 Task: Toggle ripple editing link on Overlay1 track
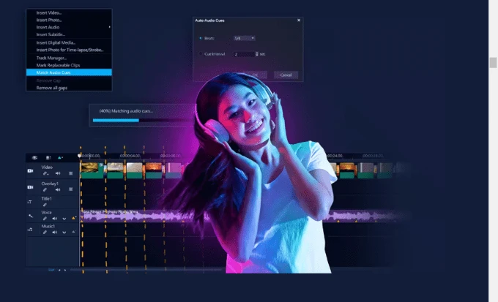point(45,189)
